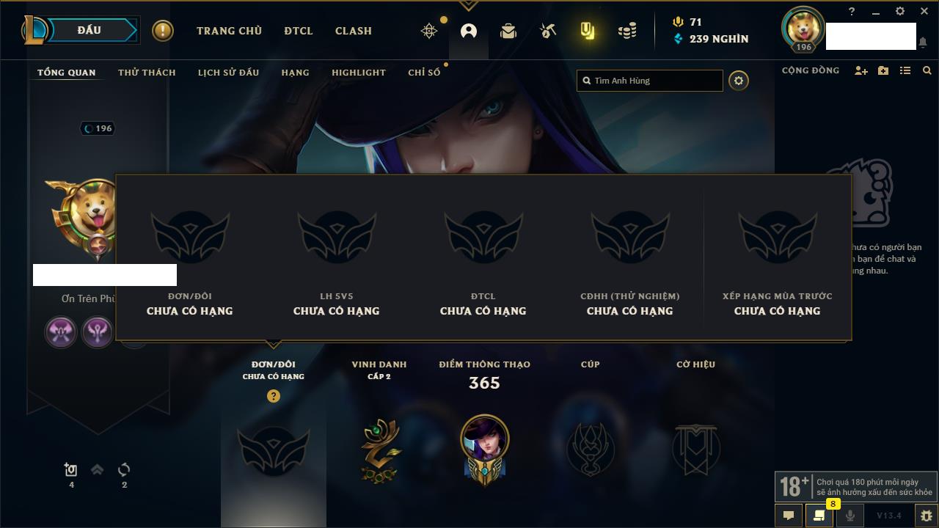Open the chat bubble at bottom right
The image size is (939, 528).
(789, 516)
